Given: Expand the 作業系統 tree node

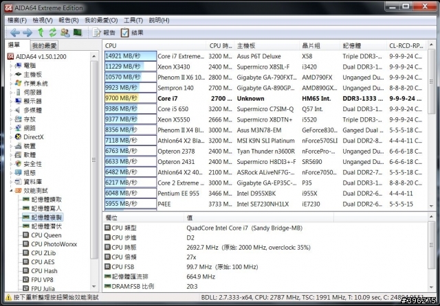Looking at the screenshot, I should click(12, 84).
